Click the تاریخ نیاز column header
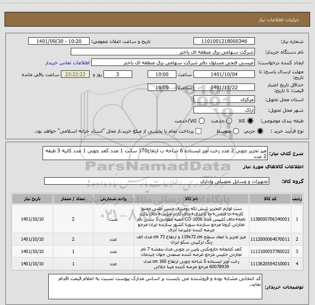This screenshot has width=315, height=305. pyautogui.click(x=32, y=199)
